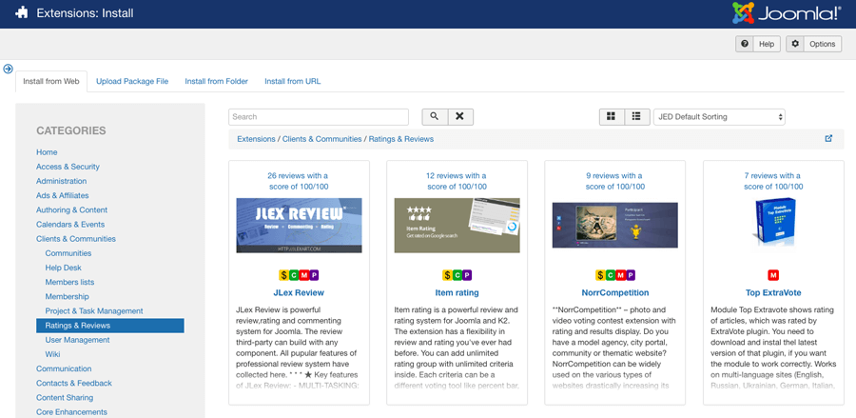Click Ratings & Reviews in the breadcrumb
Image resolution: width=856 pixels, height=418 pixels.
pos(400,139)
